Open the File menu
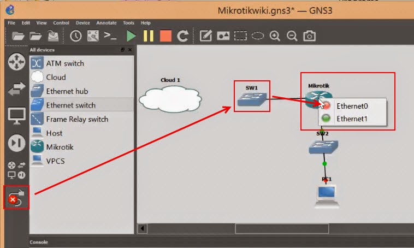 click(11, 23)
